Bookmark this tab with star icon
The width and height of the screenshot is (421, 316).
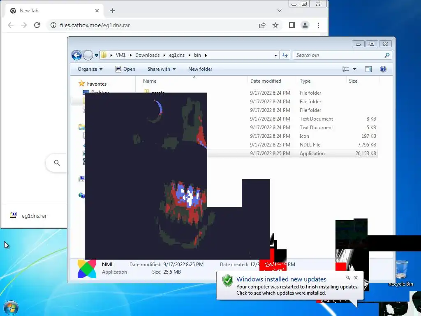coord(275,25)
